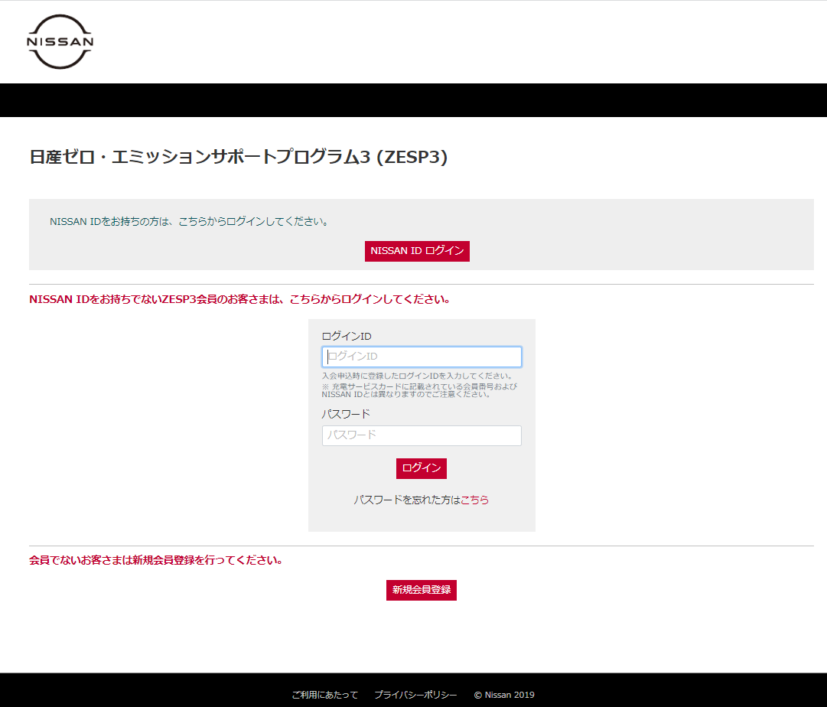Click the black navigation bar below the logo

click(413, 100)
